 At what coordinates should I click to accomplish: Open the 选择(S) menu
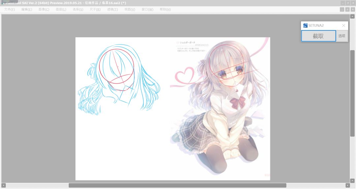coord(78,9)
